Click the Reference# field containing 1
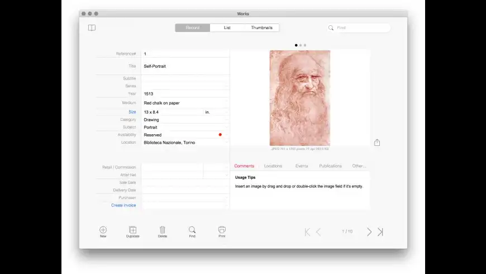 [185, 54]
